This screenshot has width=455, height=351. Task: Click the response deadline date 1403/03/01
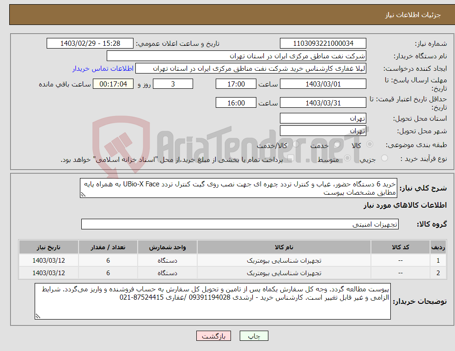coord(323,84)
